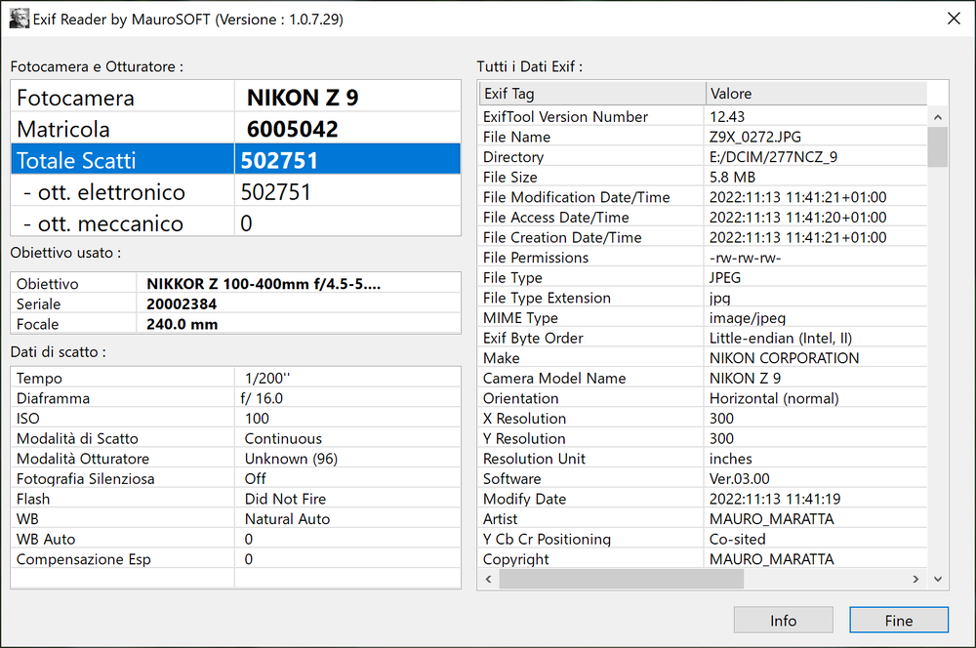976x648 pixels.
Task: Click the Exif Tag column header
Action: [592, 94]
